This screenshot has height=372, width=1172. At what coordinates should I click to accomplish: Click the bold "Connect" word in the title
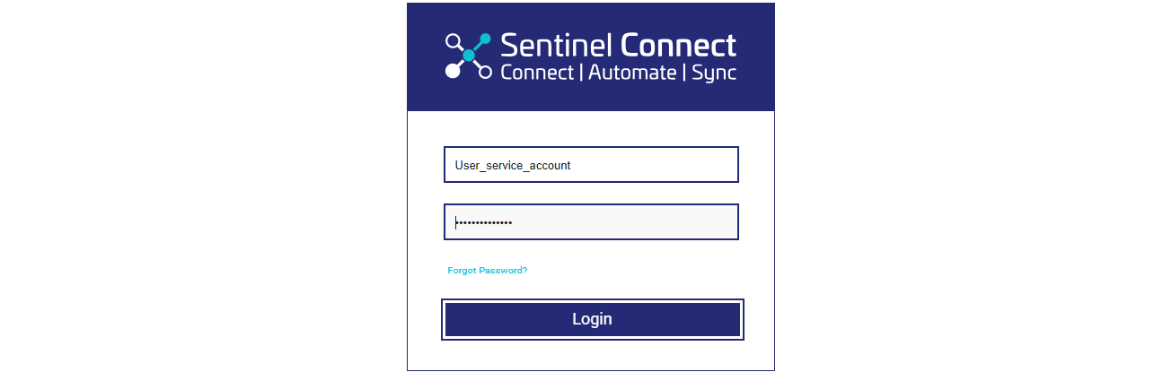679,45
